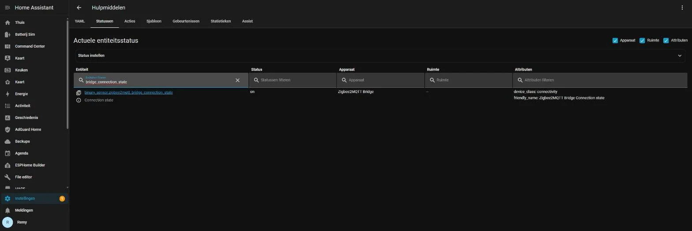Select the Statussen tab
The width and height of the screenshot is (692, 231).
[105, 21]
